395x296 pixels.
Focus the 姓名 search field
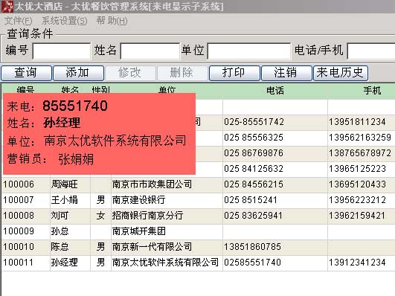click(150, 51)
